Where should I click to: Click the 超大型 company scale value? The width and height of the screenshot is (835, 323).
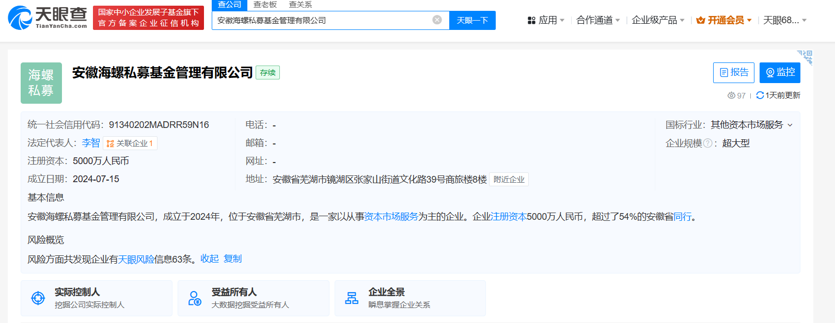pyautogui.click(x=736, y=143)
